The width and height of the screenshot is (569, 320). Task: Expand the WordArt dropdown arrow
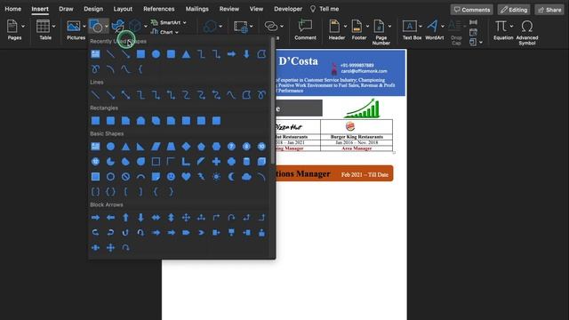(x=443, y=26)
